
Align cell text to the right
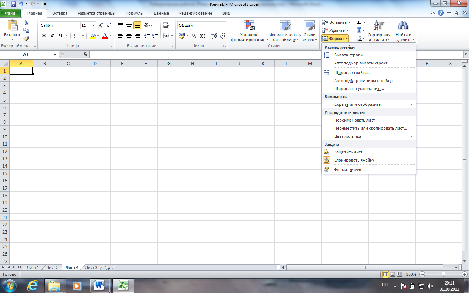[137, 36]
